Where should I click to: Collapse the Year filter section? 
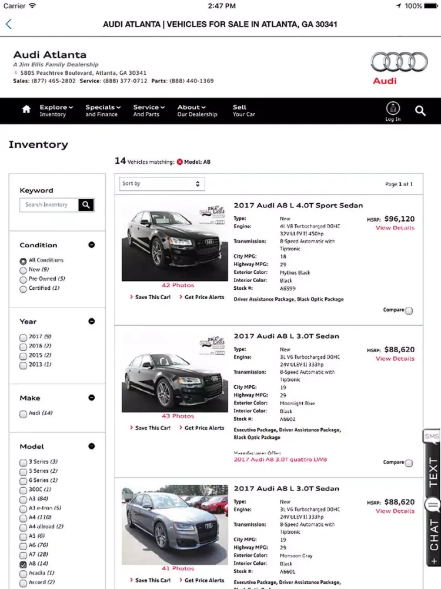point(92,321)
